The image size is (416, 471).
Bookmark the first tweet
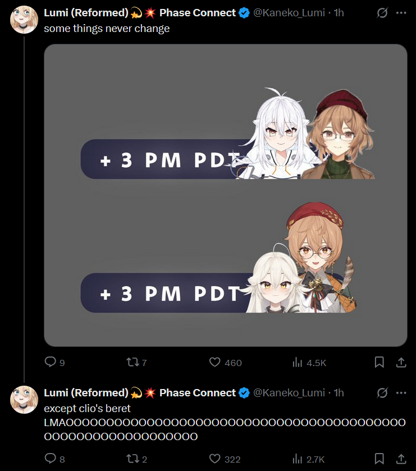pos(380,362)
